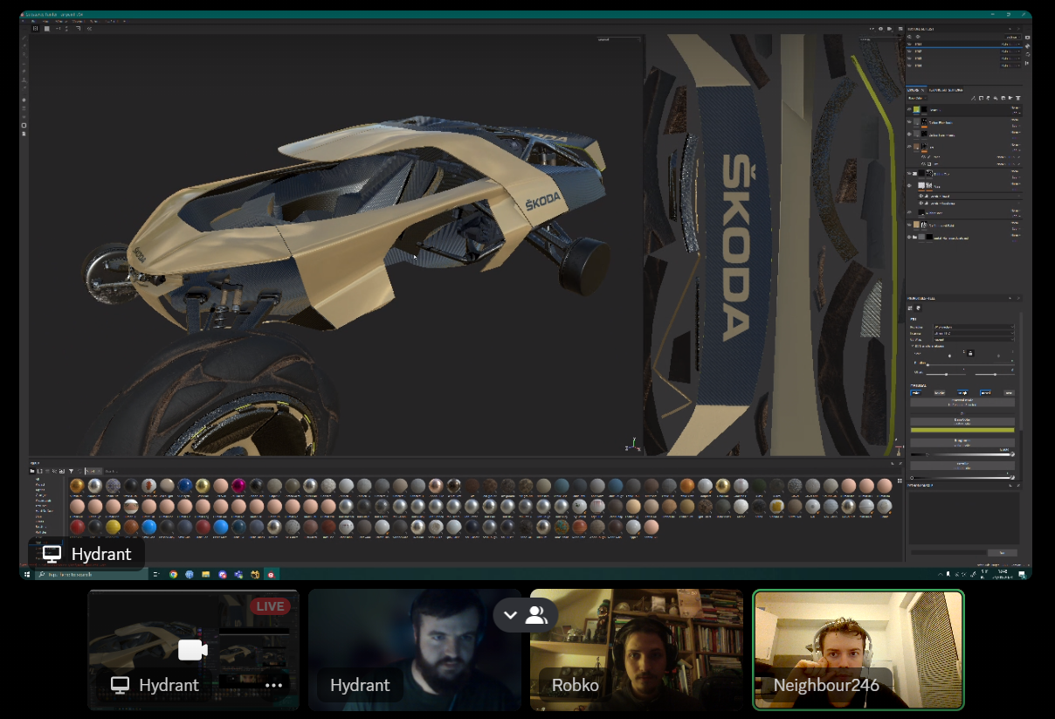Click the camera icon on Hydrant's LIVE stream tile
The width and height of the screenshot is (1055, 719).
(x=192, y=650)
